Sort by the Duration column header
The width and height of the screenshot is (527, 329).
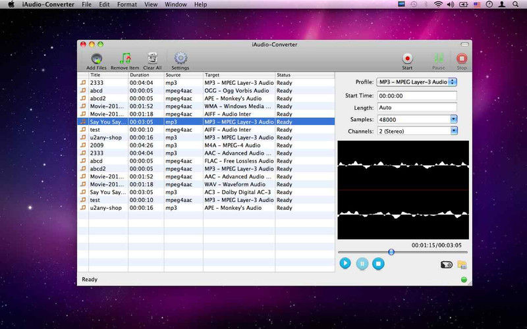coord(146,75)
